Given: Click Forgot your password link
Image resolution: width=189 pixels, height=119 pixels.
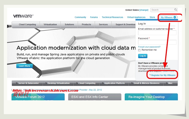Looking at the screenshot, I should (149, 47).
